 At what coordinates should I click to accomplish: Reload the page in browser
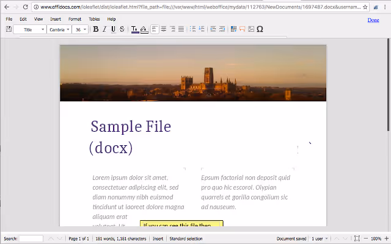[x=26, y=7]
